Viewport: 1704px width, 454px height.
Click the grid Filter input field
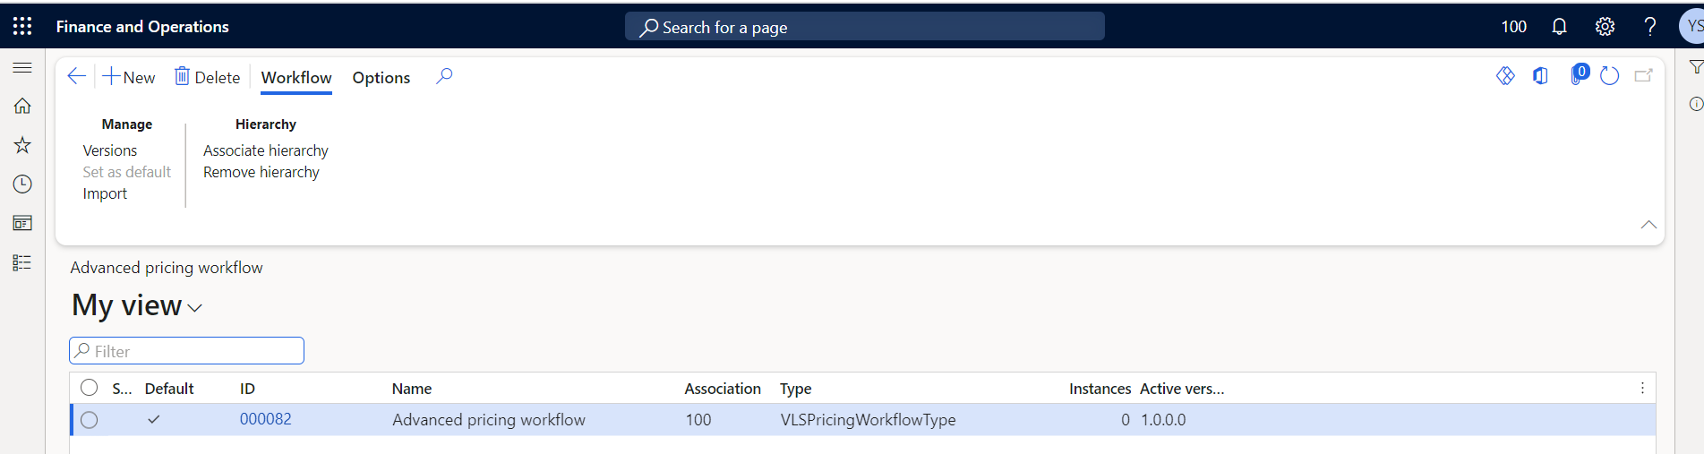point(187,351)
